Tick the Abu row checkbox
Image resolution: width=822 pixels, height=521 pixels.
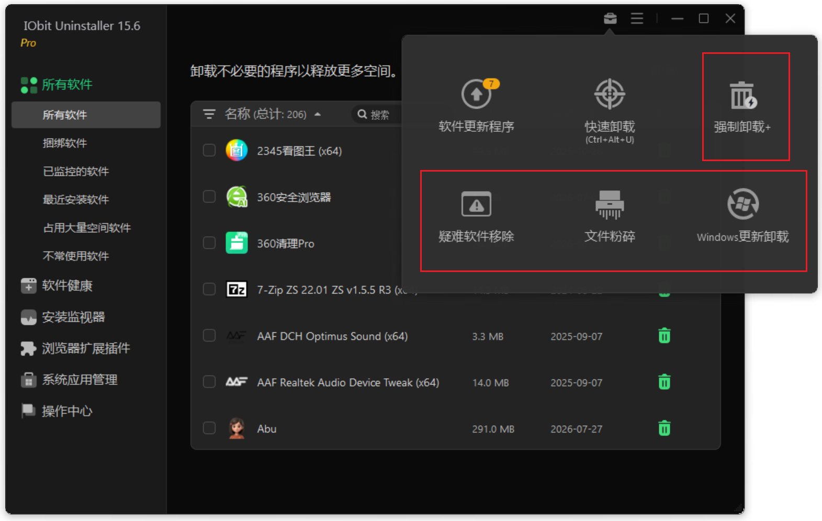pyautogui.click(x=209, y=428)
